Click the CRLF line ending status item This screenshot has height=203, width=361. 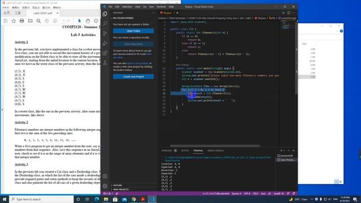(256, 193)
